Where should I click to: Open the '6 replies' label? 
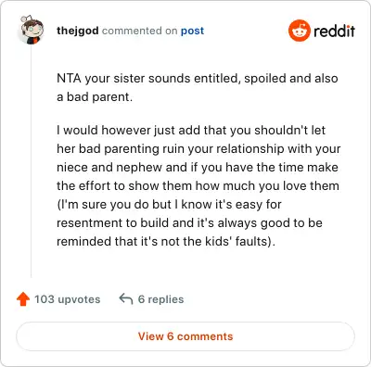(x=160, y=299)
